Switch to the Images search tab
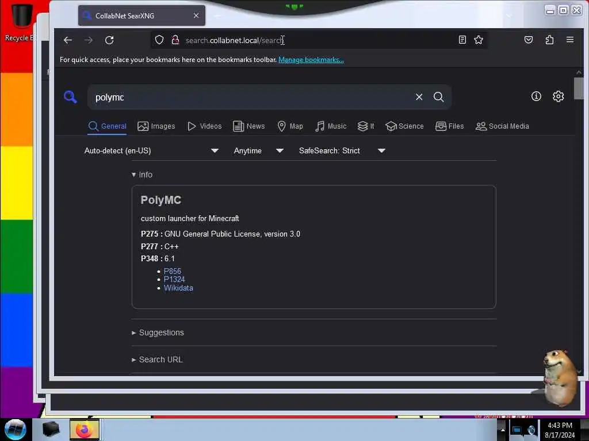Image resolution: width=589 pixels, height=441 pixels. click(x=156, y=126)
